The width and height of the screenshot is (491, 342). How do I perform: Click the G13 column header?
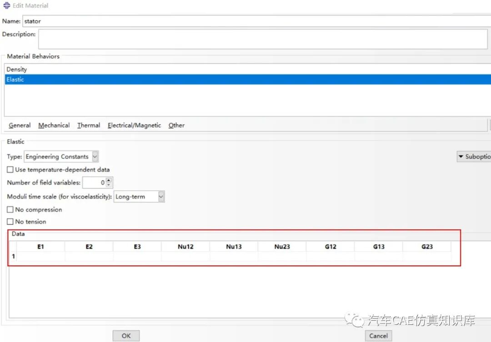coord(379,247)
